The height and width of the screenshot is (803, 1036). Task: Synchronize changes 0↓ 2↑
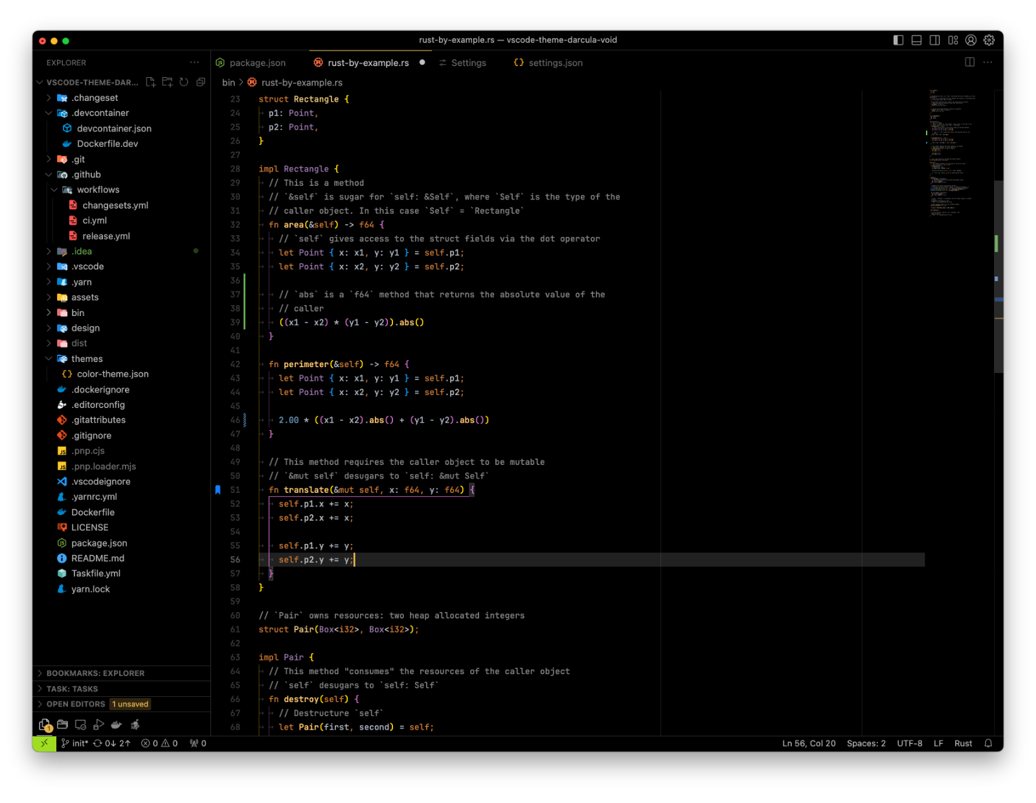[x=111, y=743]
